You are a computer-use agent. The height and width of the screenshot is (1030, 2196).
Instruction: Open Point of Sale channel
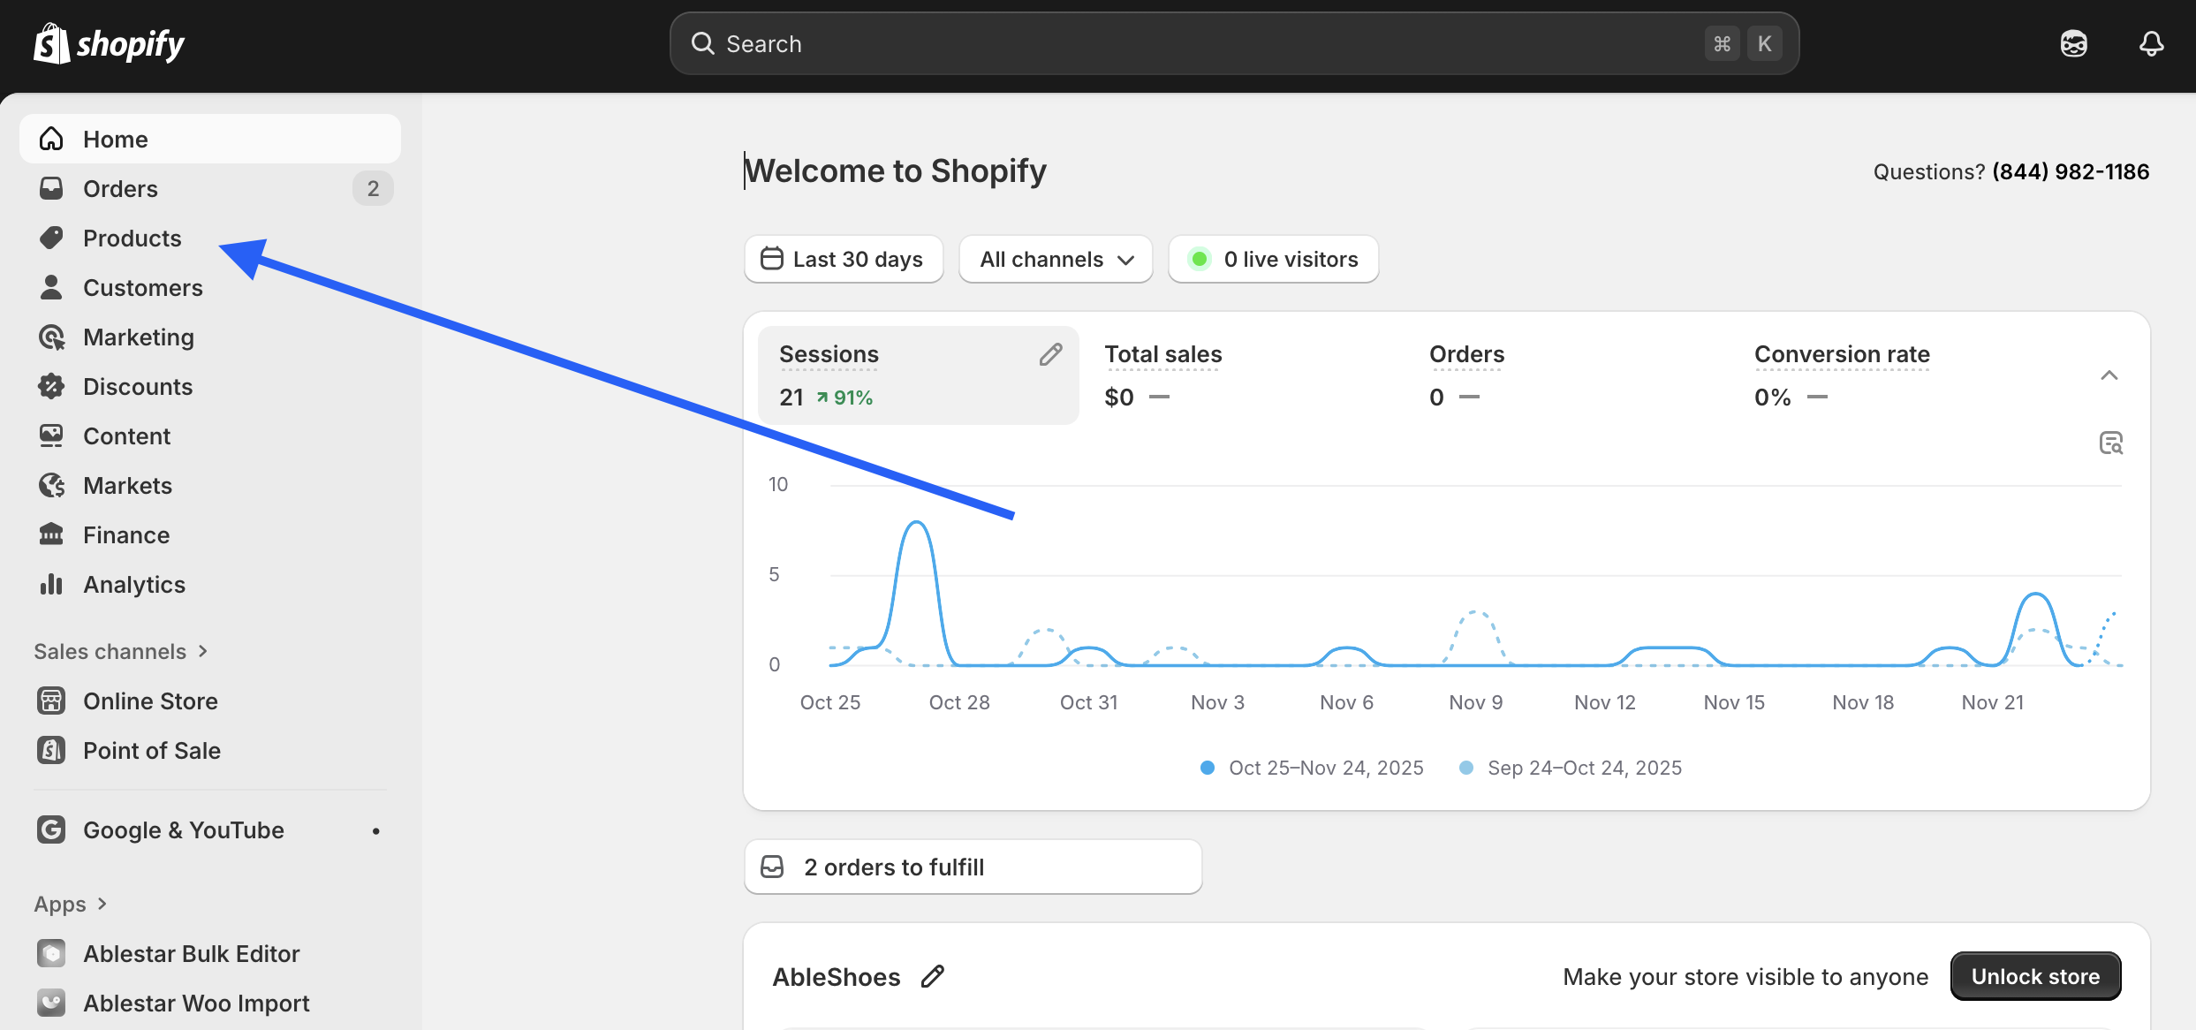coord(151,751)
